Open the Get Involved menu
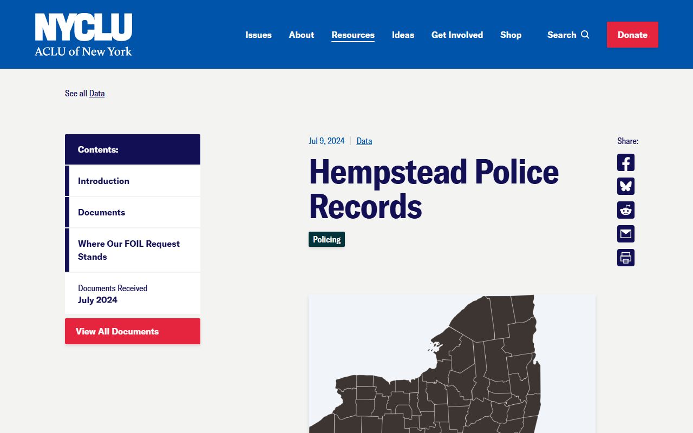Image resolution: width=693 pixels, height=433 pixels. pos(457,35)
